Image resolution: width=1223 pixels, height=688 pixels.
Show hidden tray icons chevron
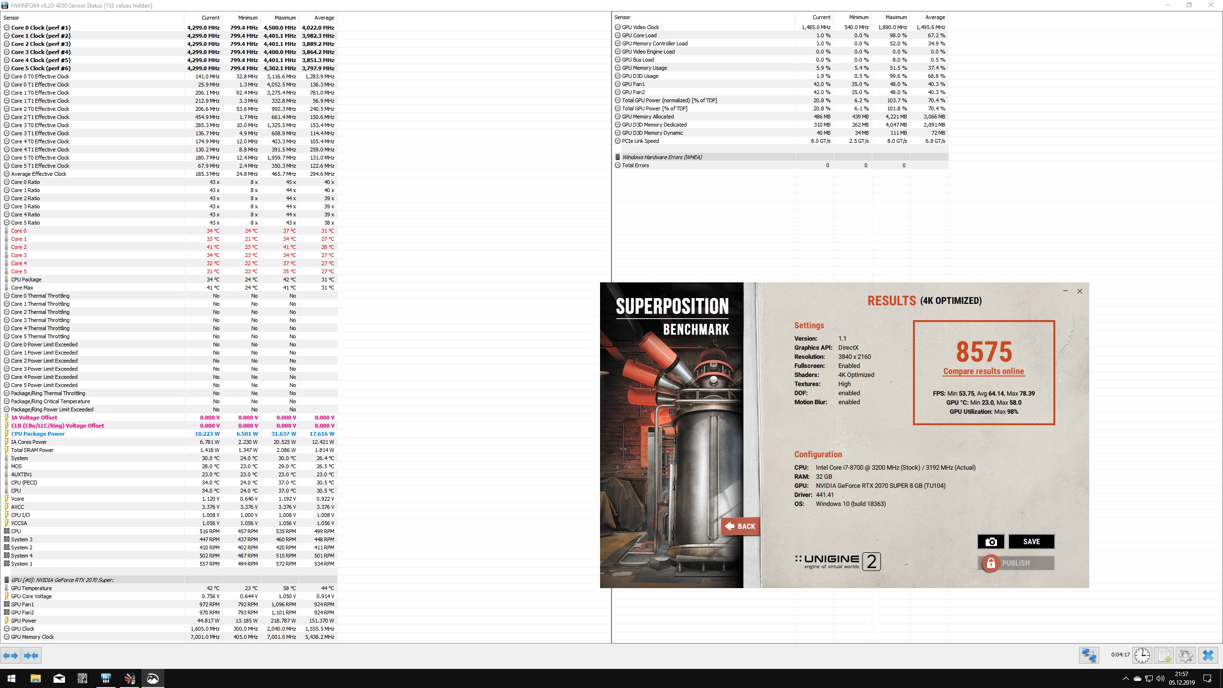click(x=1126, y=678)
